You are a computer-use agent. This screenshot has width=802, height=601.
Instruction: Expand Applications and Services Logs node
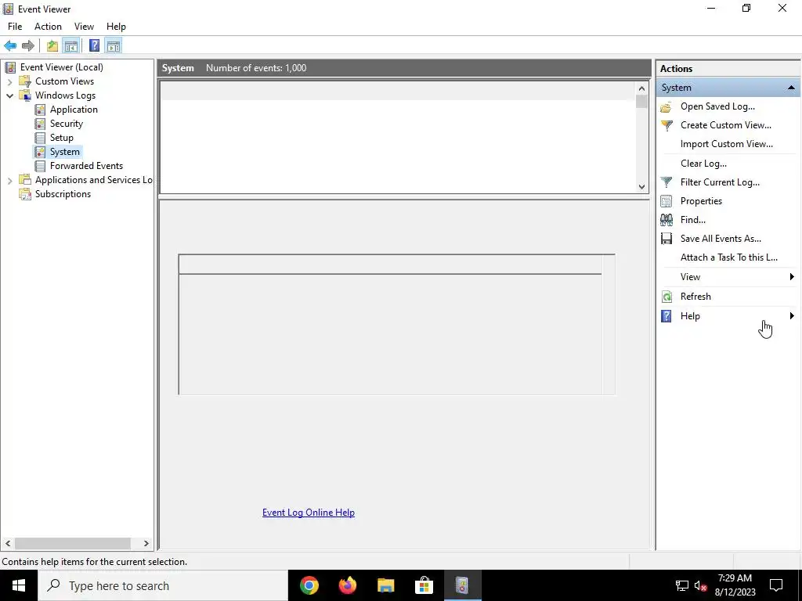click(9, 180)
